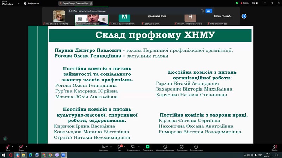Turn on camera with Видео button
282x158 pixels.
coord(21,147)
